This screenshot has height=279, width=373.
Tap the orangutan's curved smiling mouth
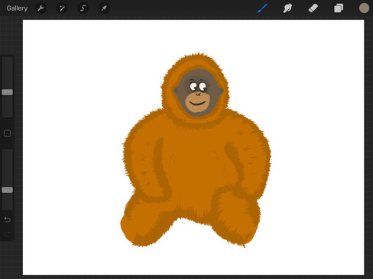198,104
